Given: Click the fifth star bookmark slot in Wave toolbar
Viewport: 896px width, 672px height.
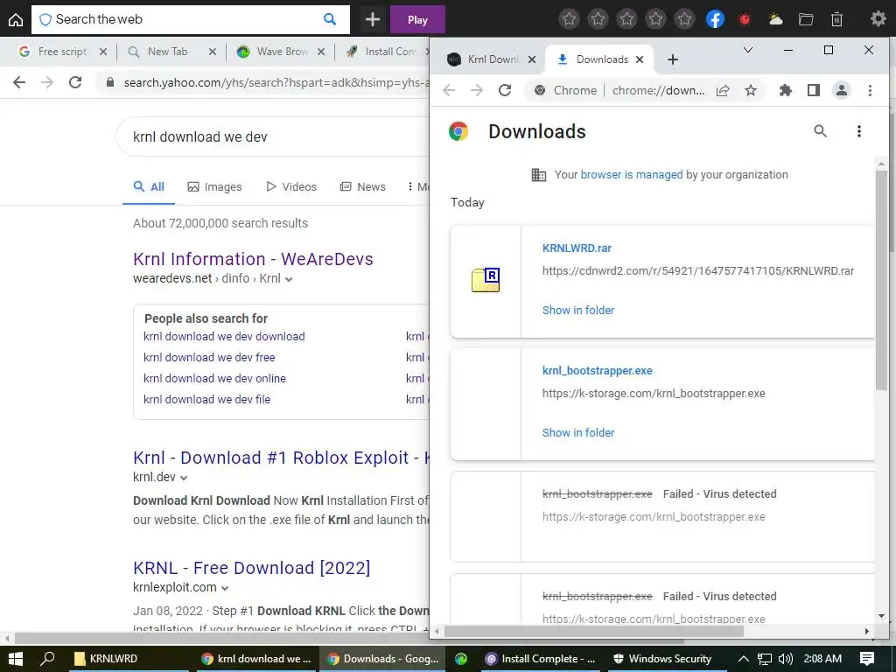Looking at the screenshot, I should click(x=684, y=19).
